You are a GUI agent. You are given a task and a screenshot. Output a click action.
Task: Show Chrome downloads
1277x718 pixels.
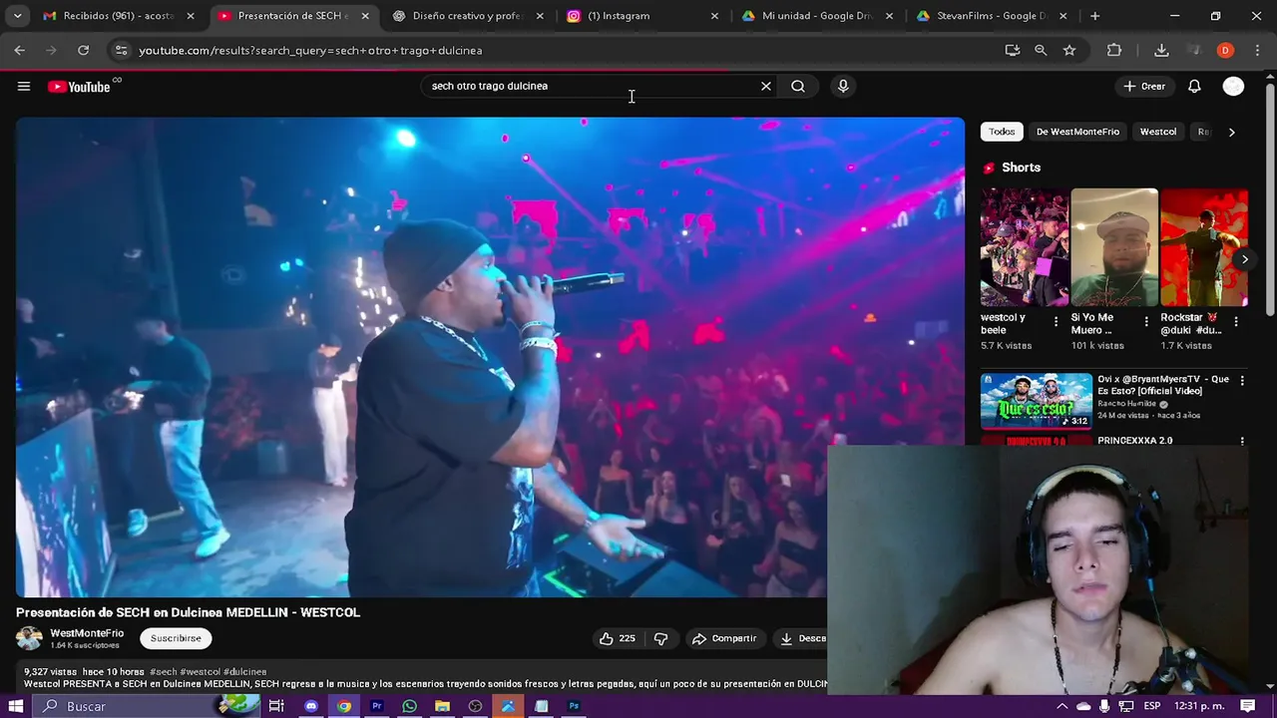pos(1161,50)
